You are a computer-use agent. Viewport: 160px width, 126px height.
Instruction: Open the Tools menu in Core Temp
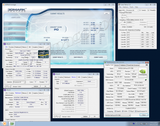[131, 7]
